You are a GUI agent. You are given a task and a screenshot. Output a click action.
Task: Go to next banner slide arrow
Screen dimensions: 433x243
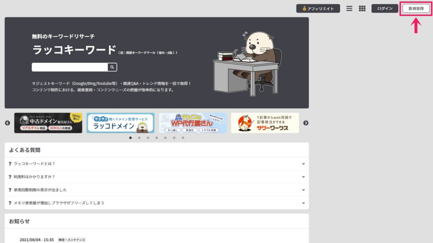(306, 123)
